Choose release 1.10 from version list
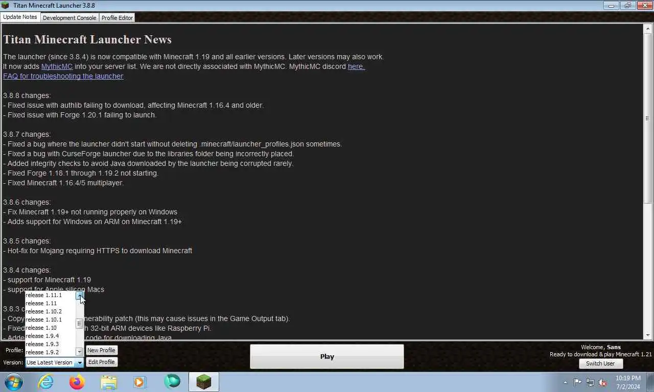Screen dimensions: 654x392 (x=51, y=328)
